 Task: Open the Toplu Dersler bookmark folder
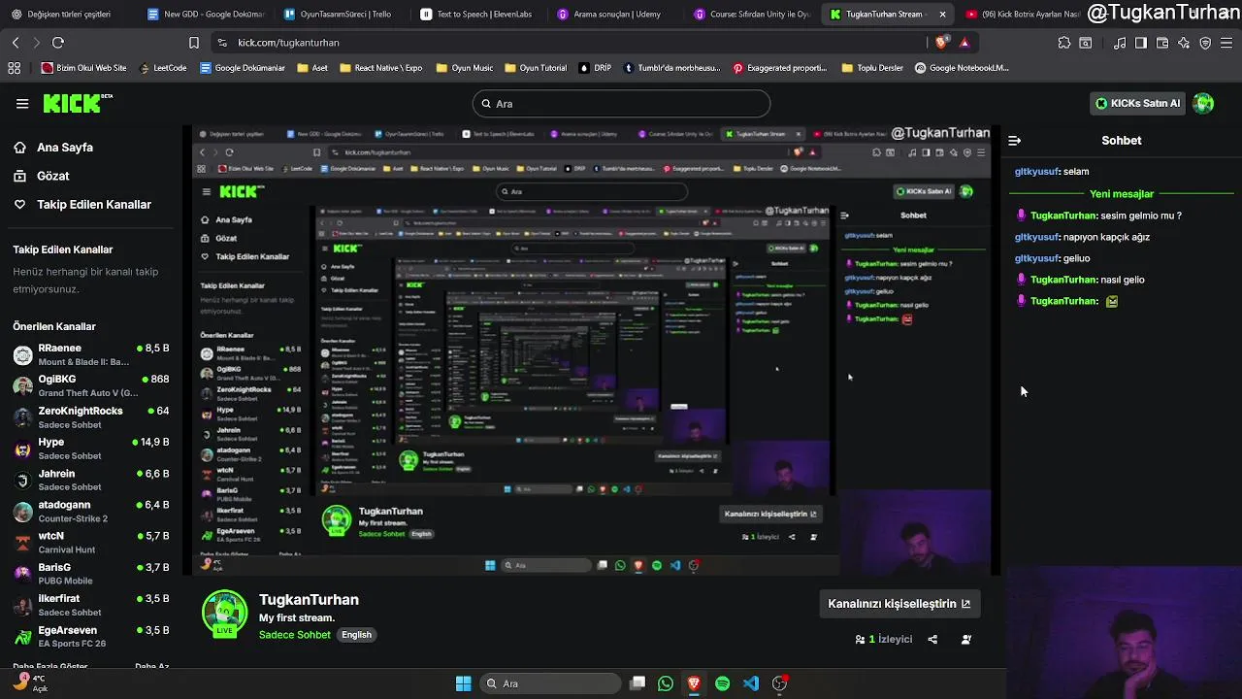pos(872,68)
